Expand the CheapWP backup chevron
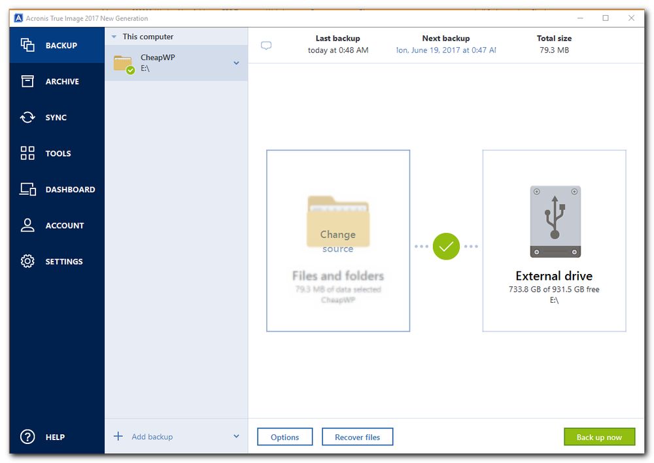Viewport: 654px width, 463px height. click(236, 63)
